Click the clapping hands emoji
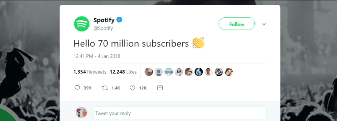 [198, 43]
